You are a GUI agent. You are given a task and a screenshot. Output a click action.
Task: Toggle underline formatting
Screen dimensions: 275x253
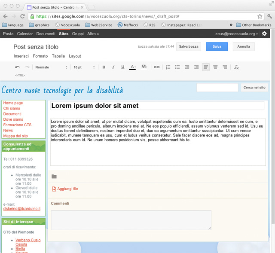coord(123,67)
